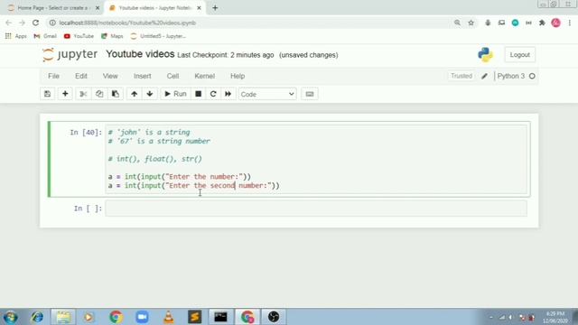Open Sublime Text from the taskbar
The image size is (578, 325).
[195, 317]
